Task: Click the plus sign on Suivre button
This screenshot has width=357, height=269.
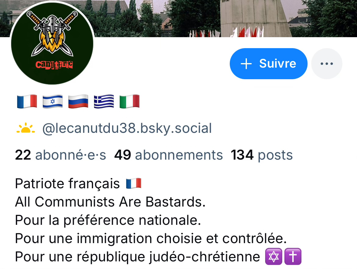Action: click(246, 64)
